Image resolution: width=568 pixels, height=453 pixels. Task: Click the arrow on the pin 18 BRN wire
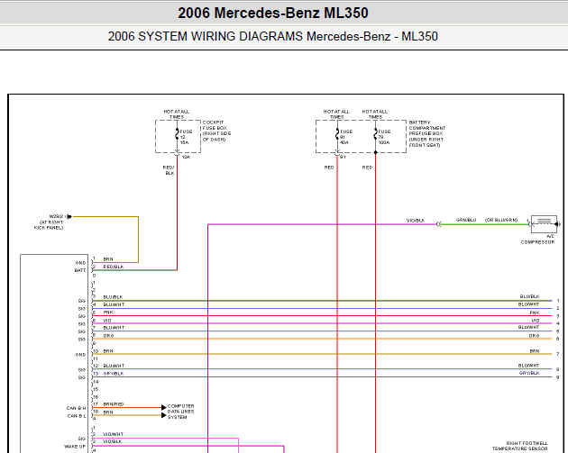164,415
